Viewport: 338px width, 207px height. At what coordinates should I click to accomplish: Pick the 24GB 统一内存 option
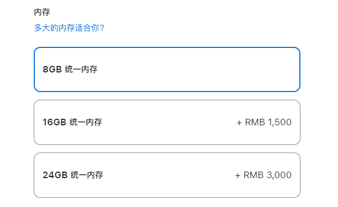click(x=167, y=175)
